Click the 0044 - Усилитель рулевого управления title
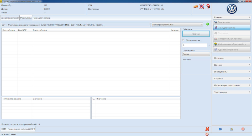Screen dimensions: 252x136 [x=52, y=25]
